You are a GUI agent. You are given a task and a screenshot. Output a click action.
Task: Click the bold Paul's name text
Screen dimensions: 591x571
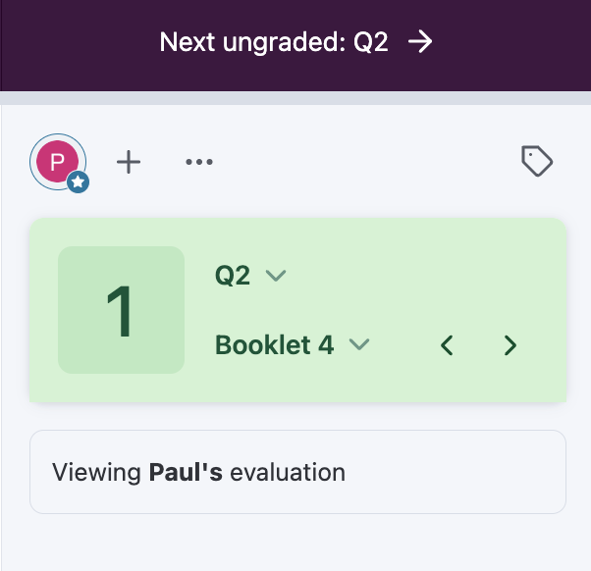184,472
